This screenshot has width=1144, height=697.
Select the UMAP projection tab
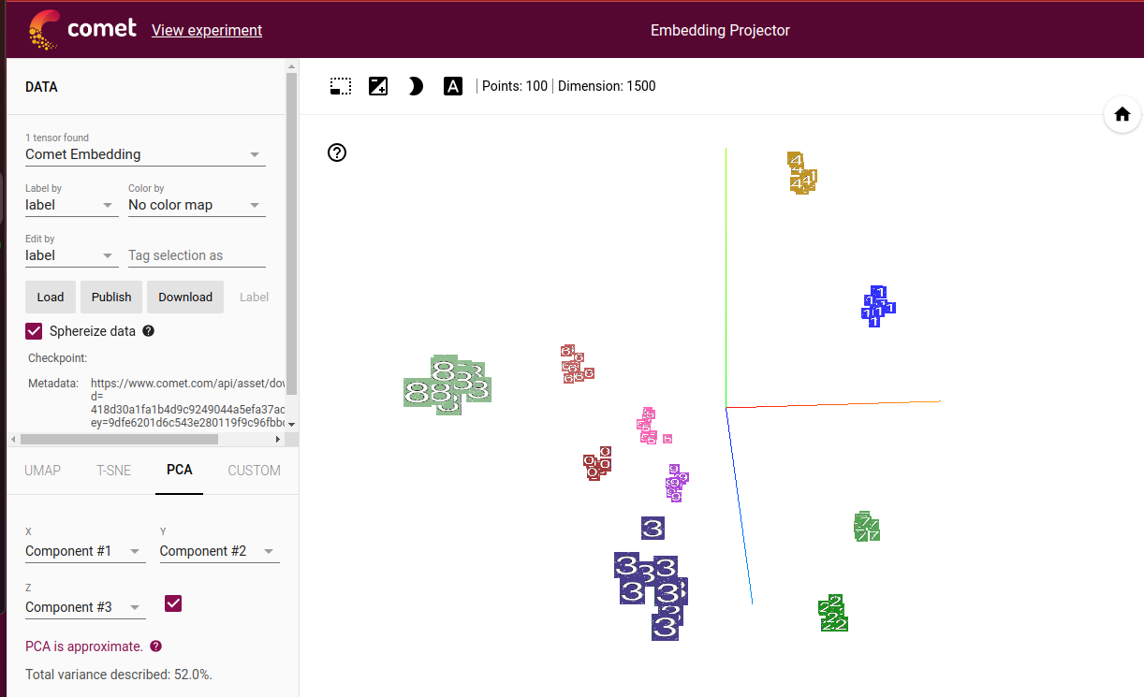click(x=42, y=471)
